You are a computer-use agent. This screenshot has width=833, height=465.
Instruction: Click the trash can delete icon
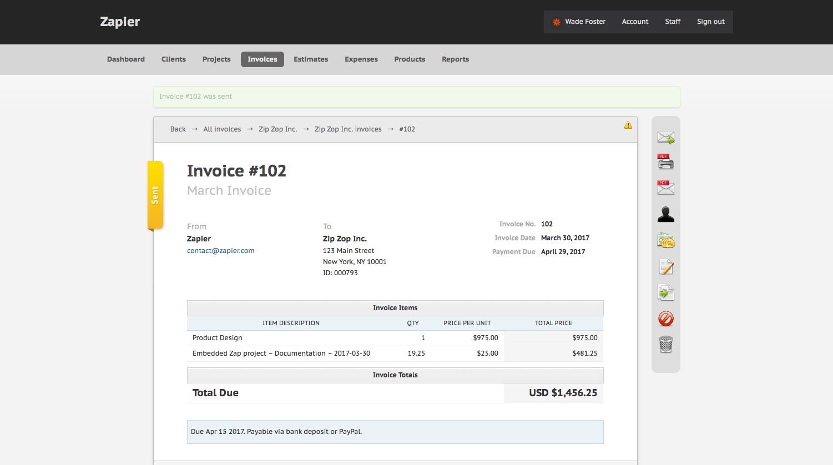665,345
